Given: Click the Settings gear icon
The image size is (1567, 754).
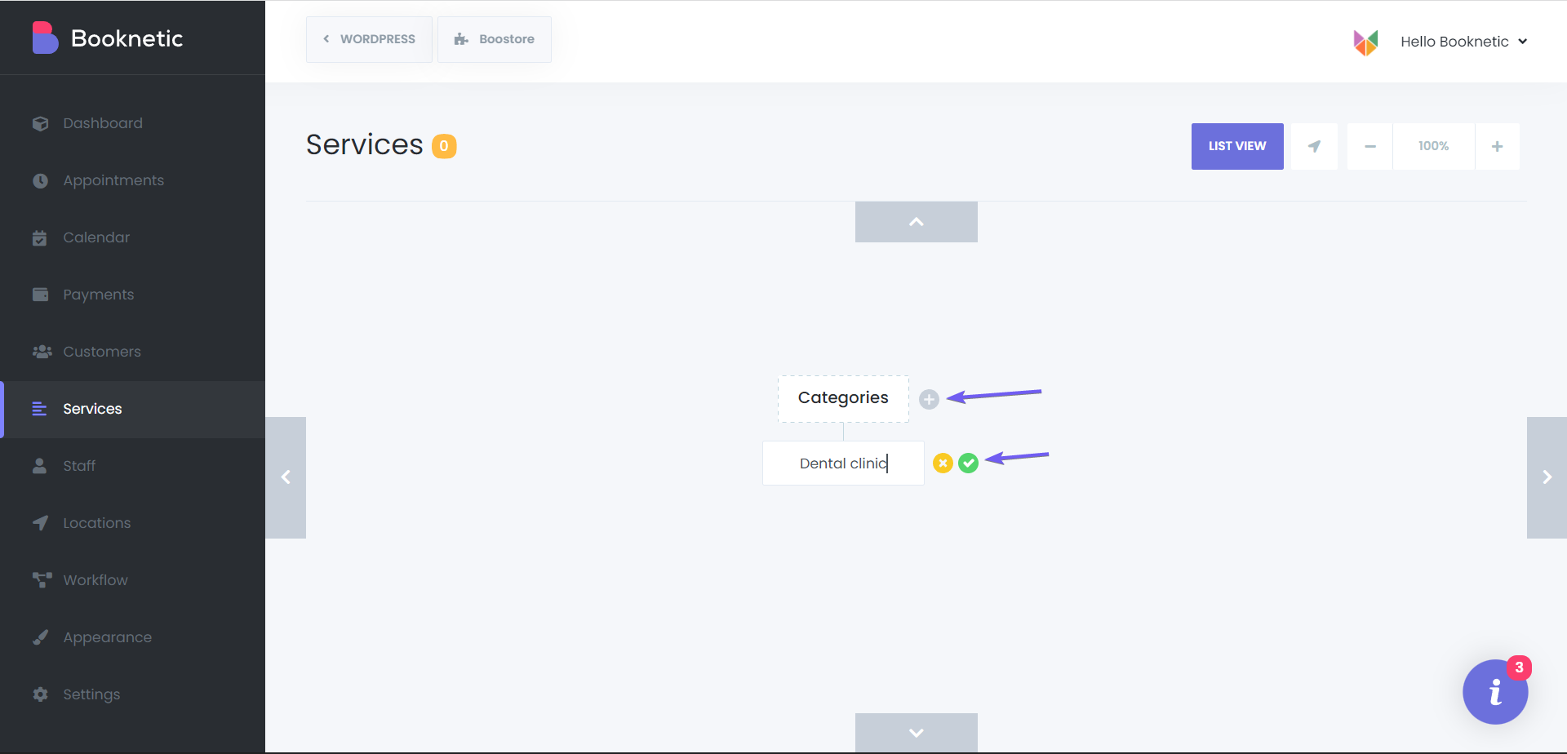Looking at the screenshot, I should pyautogui.click(x=40, y=694).
